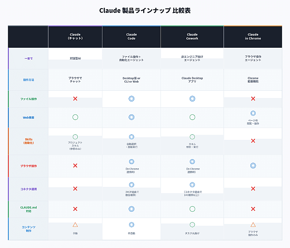Image resolution: width=290 pixels, height=248 pixels.
Task: Select the Claude Code column header
Action: pyautogui.click(x=131, y=37)
